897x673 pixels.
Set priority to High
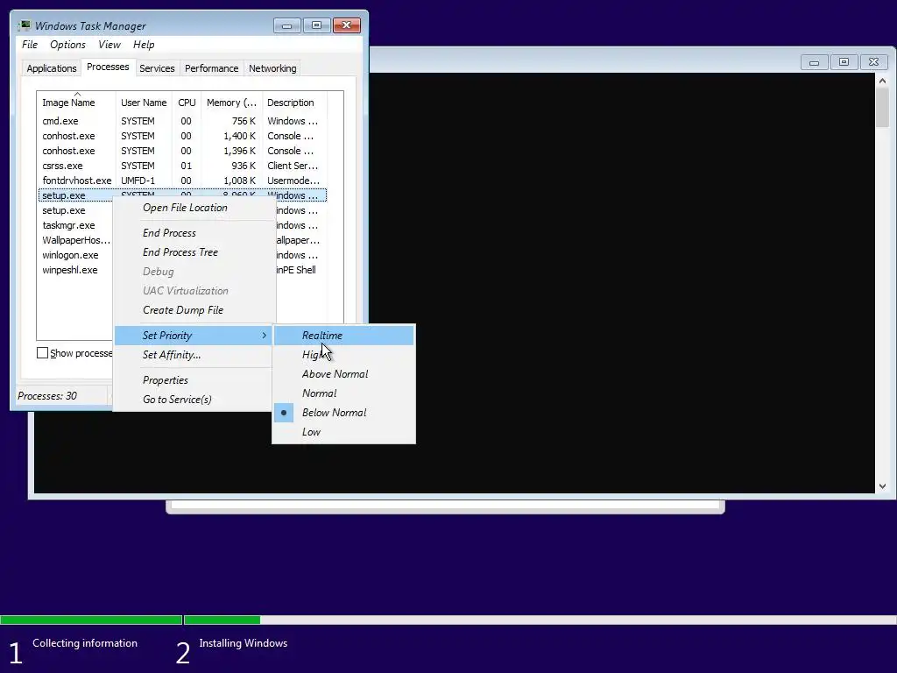click(x=343, y=355)
